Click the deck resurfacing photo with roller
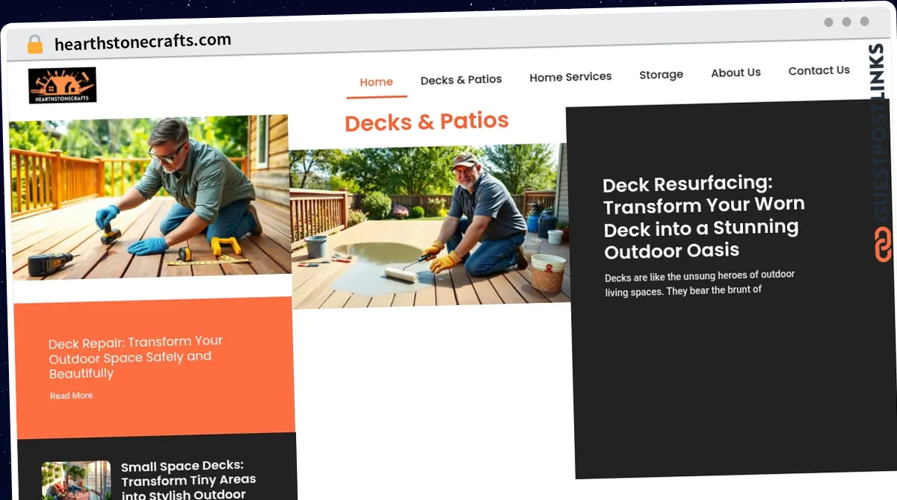This screenshot has width=897, height=500. click(429, 225)
